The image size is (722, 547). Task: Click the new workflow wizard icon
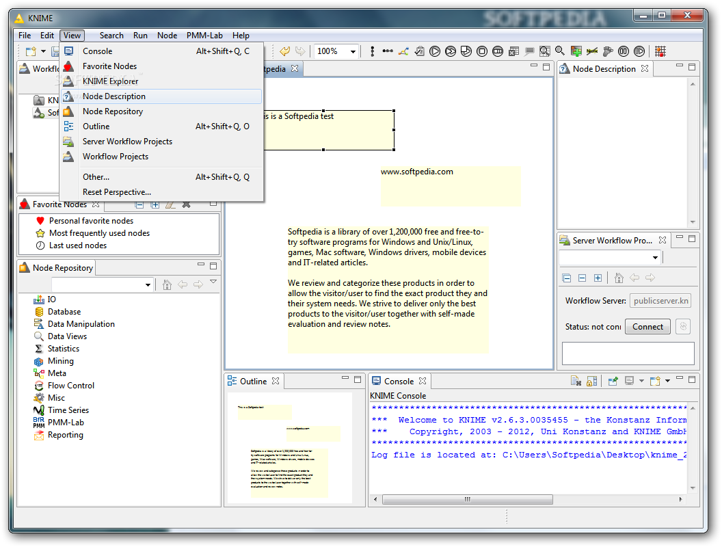tap(31, 51)
